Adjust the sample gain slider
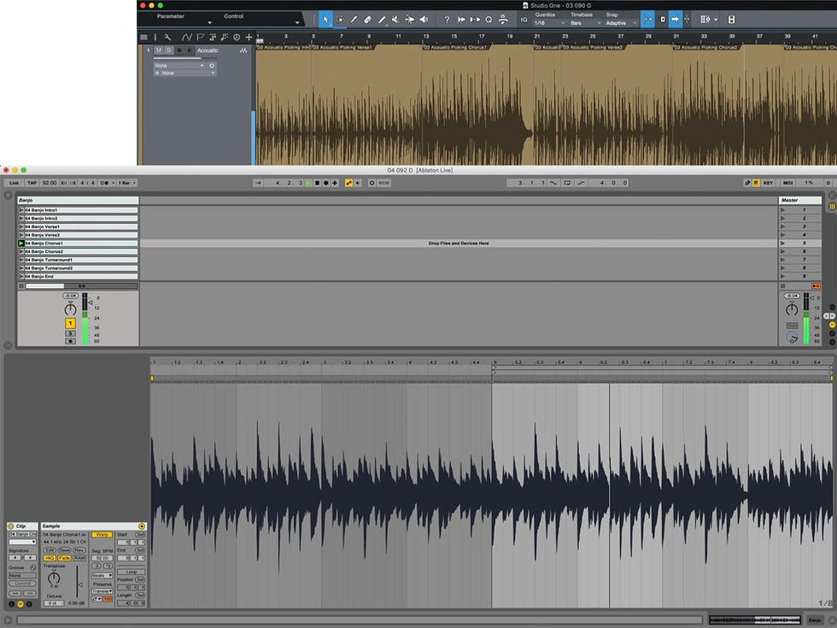 (77, 583)
